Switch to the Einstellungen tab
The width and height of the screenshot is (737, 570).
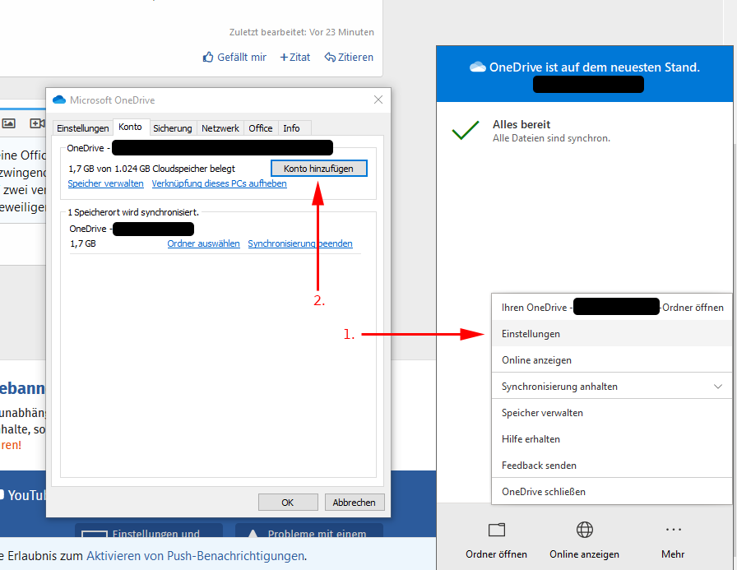pyautogui.click(x=83, y=128)
